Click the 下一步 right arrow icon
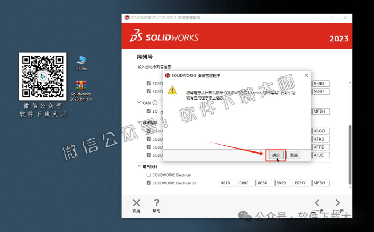 coord(337,203)
